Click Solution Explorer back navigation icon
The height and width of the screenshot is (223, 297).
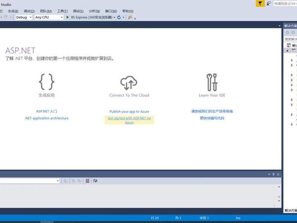pos(287,33)
